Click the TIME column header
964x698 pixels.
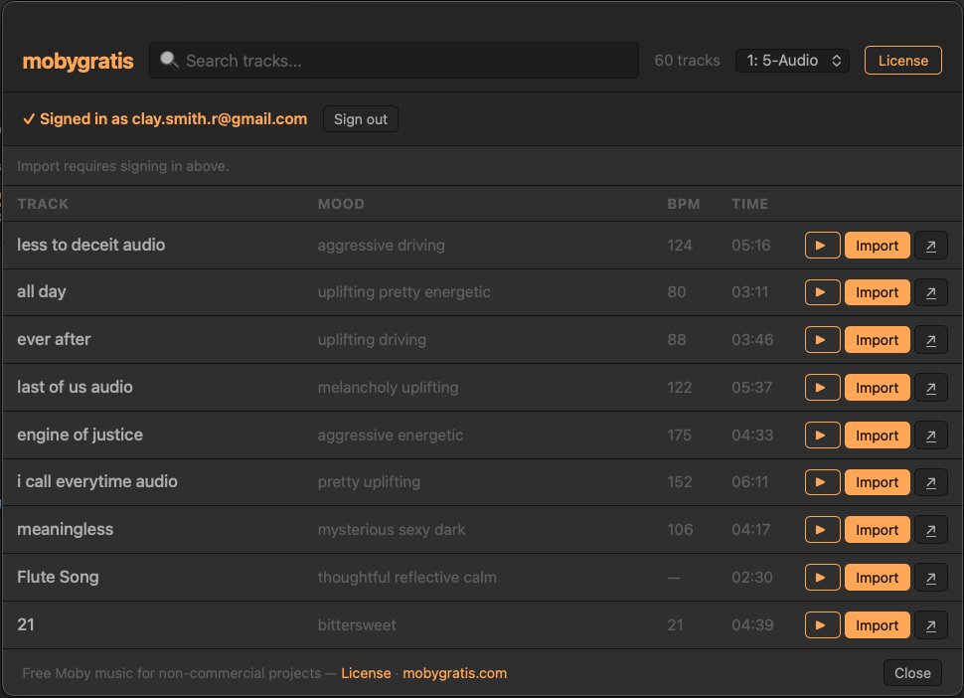[x=749, y=204]
